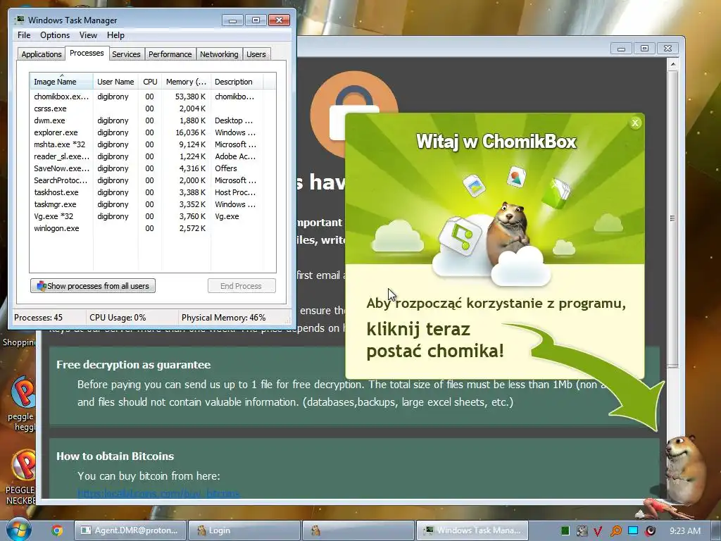Switch to the Users tab
This screenshot has width=721, height=541.
256,54
